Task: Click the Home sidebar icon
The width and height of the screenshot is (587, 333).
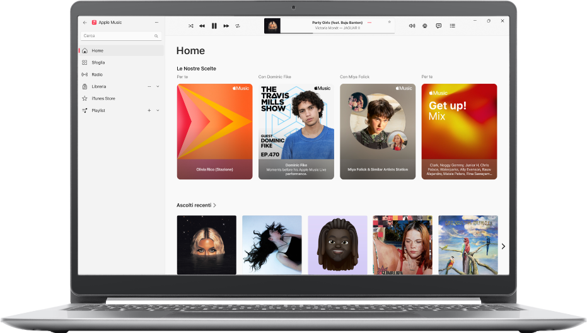Action: pos(84,50)
